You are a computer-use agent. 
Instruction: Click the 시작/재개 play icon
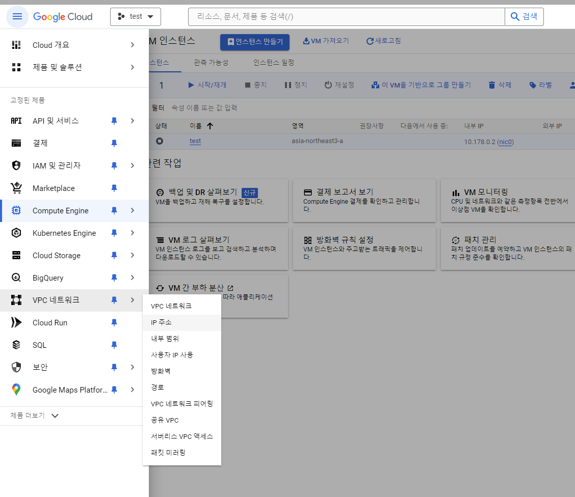pos(191,85)
